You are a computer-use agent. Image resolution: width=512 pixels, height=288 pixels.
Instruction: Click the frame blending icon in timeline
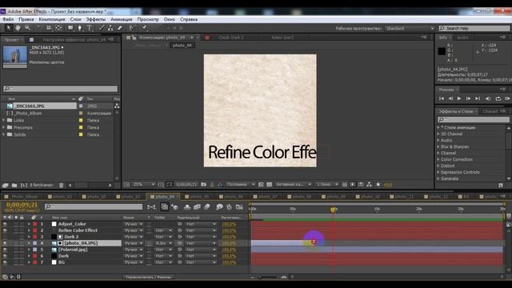[197, 207]
